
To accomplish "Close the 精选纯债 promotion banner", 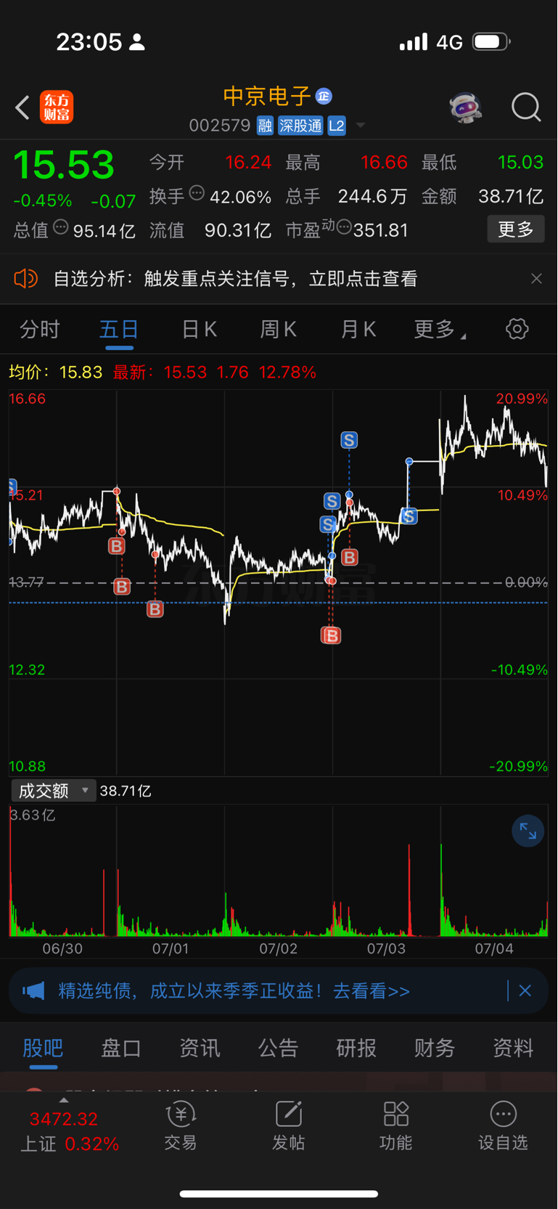I will (x=525, y=990).
